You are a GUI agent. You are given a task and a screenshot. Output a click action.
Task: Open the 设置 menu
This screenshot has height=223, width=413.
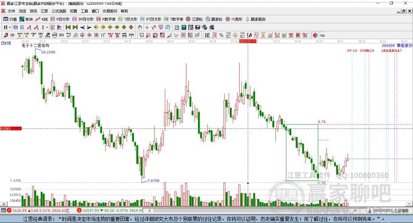pyautogui.click(x=73, y=11)
